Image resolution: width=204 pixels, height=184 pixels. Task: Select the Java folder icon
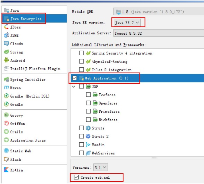pos(6,10)
